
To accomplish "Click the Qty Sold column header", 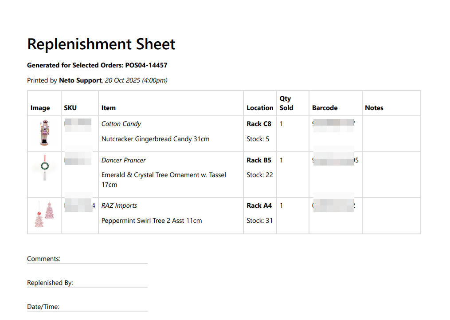I will pyautogui.click(x=286, y=103).
